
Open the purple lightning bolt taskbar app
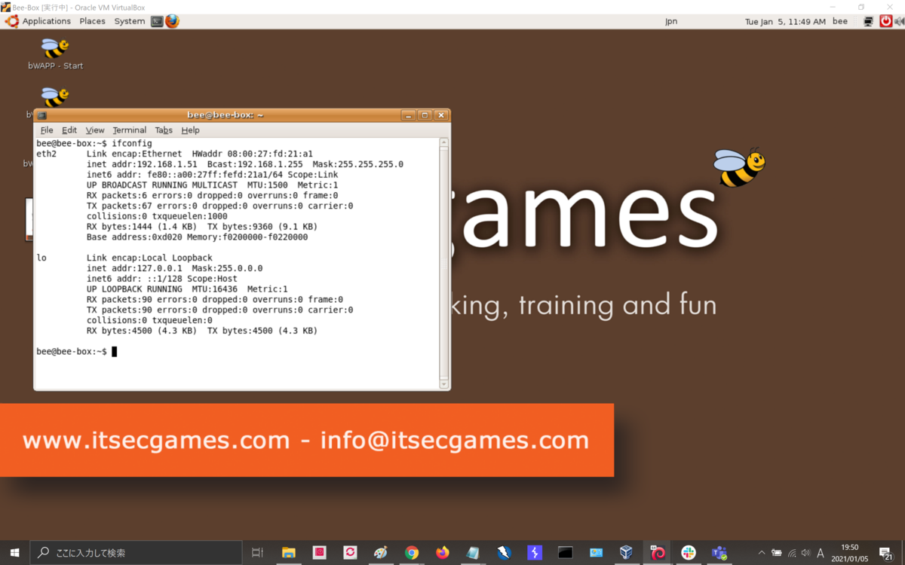[534, 552]
